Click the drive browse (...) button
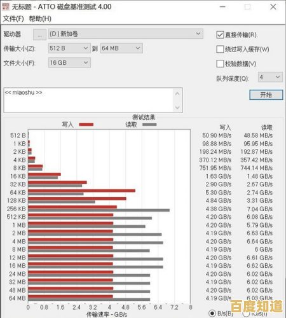 point(39,34)
